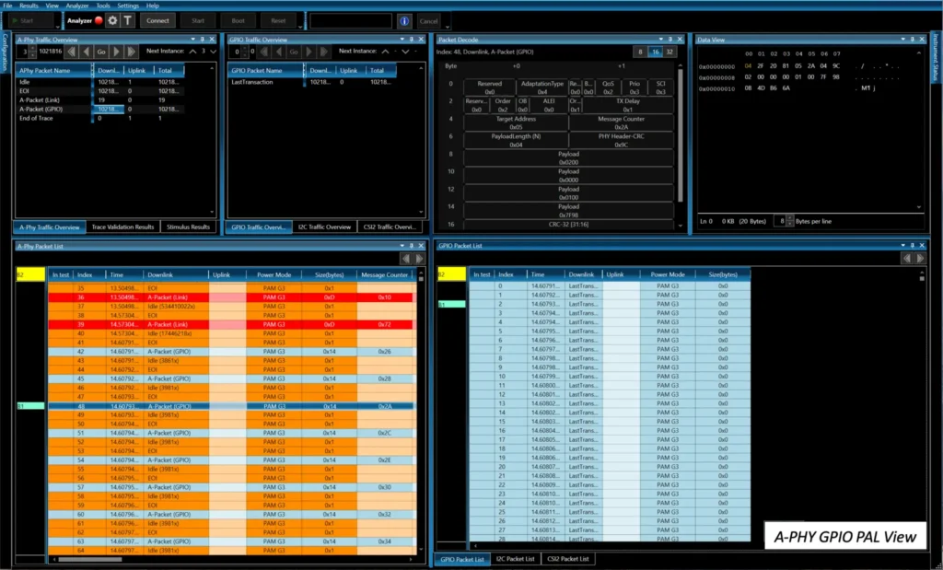Open Analyzer settings gear icon
This screenshot has width=943, height=570.
click(111, 20)
